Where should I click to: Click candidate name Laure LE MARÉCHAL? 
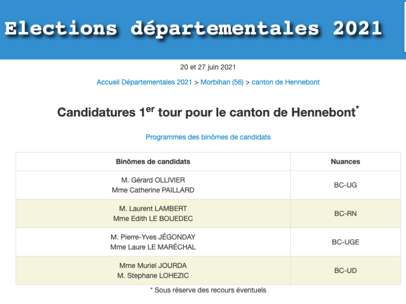[153, 247]
